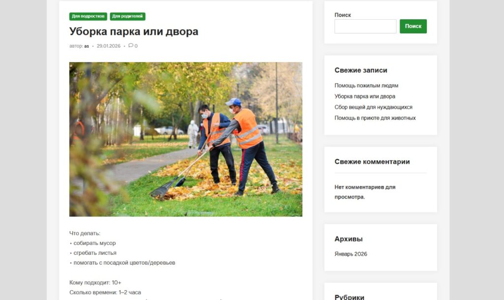Go to «Уборка парка или двора» in recent posts

(x=365, y=96)
